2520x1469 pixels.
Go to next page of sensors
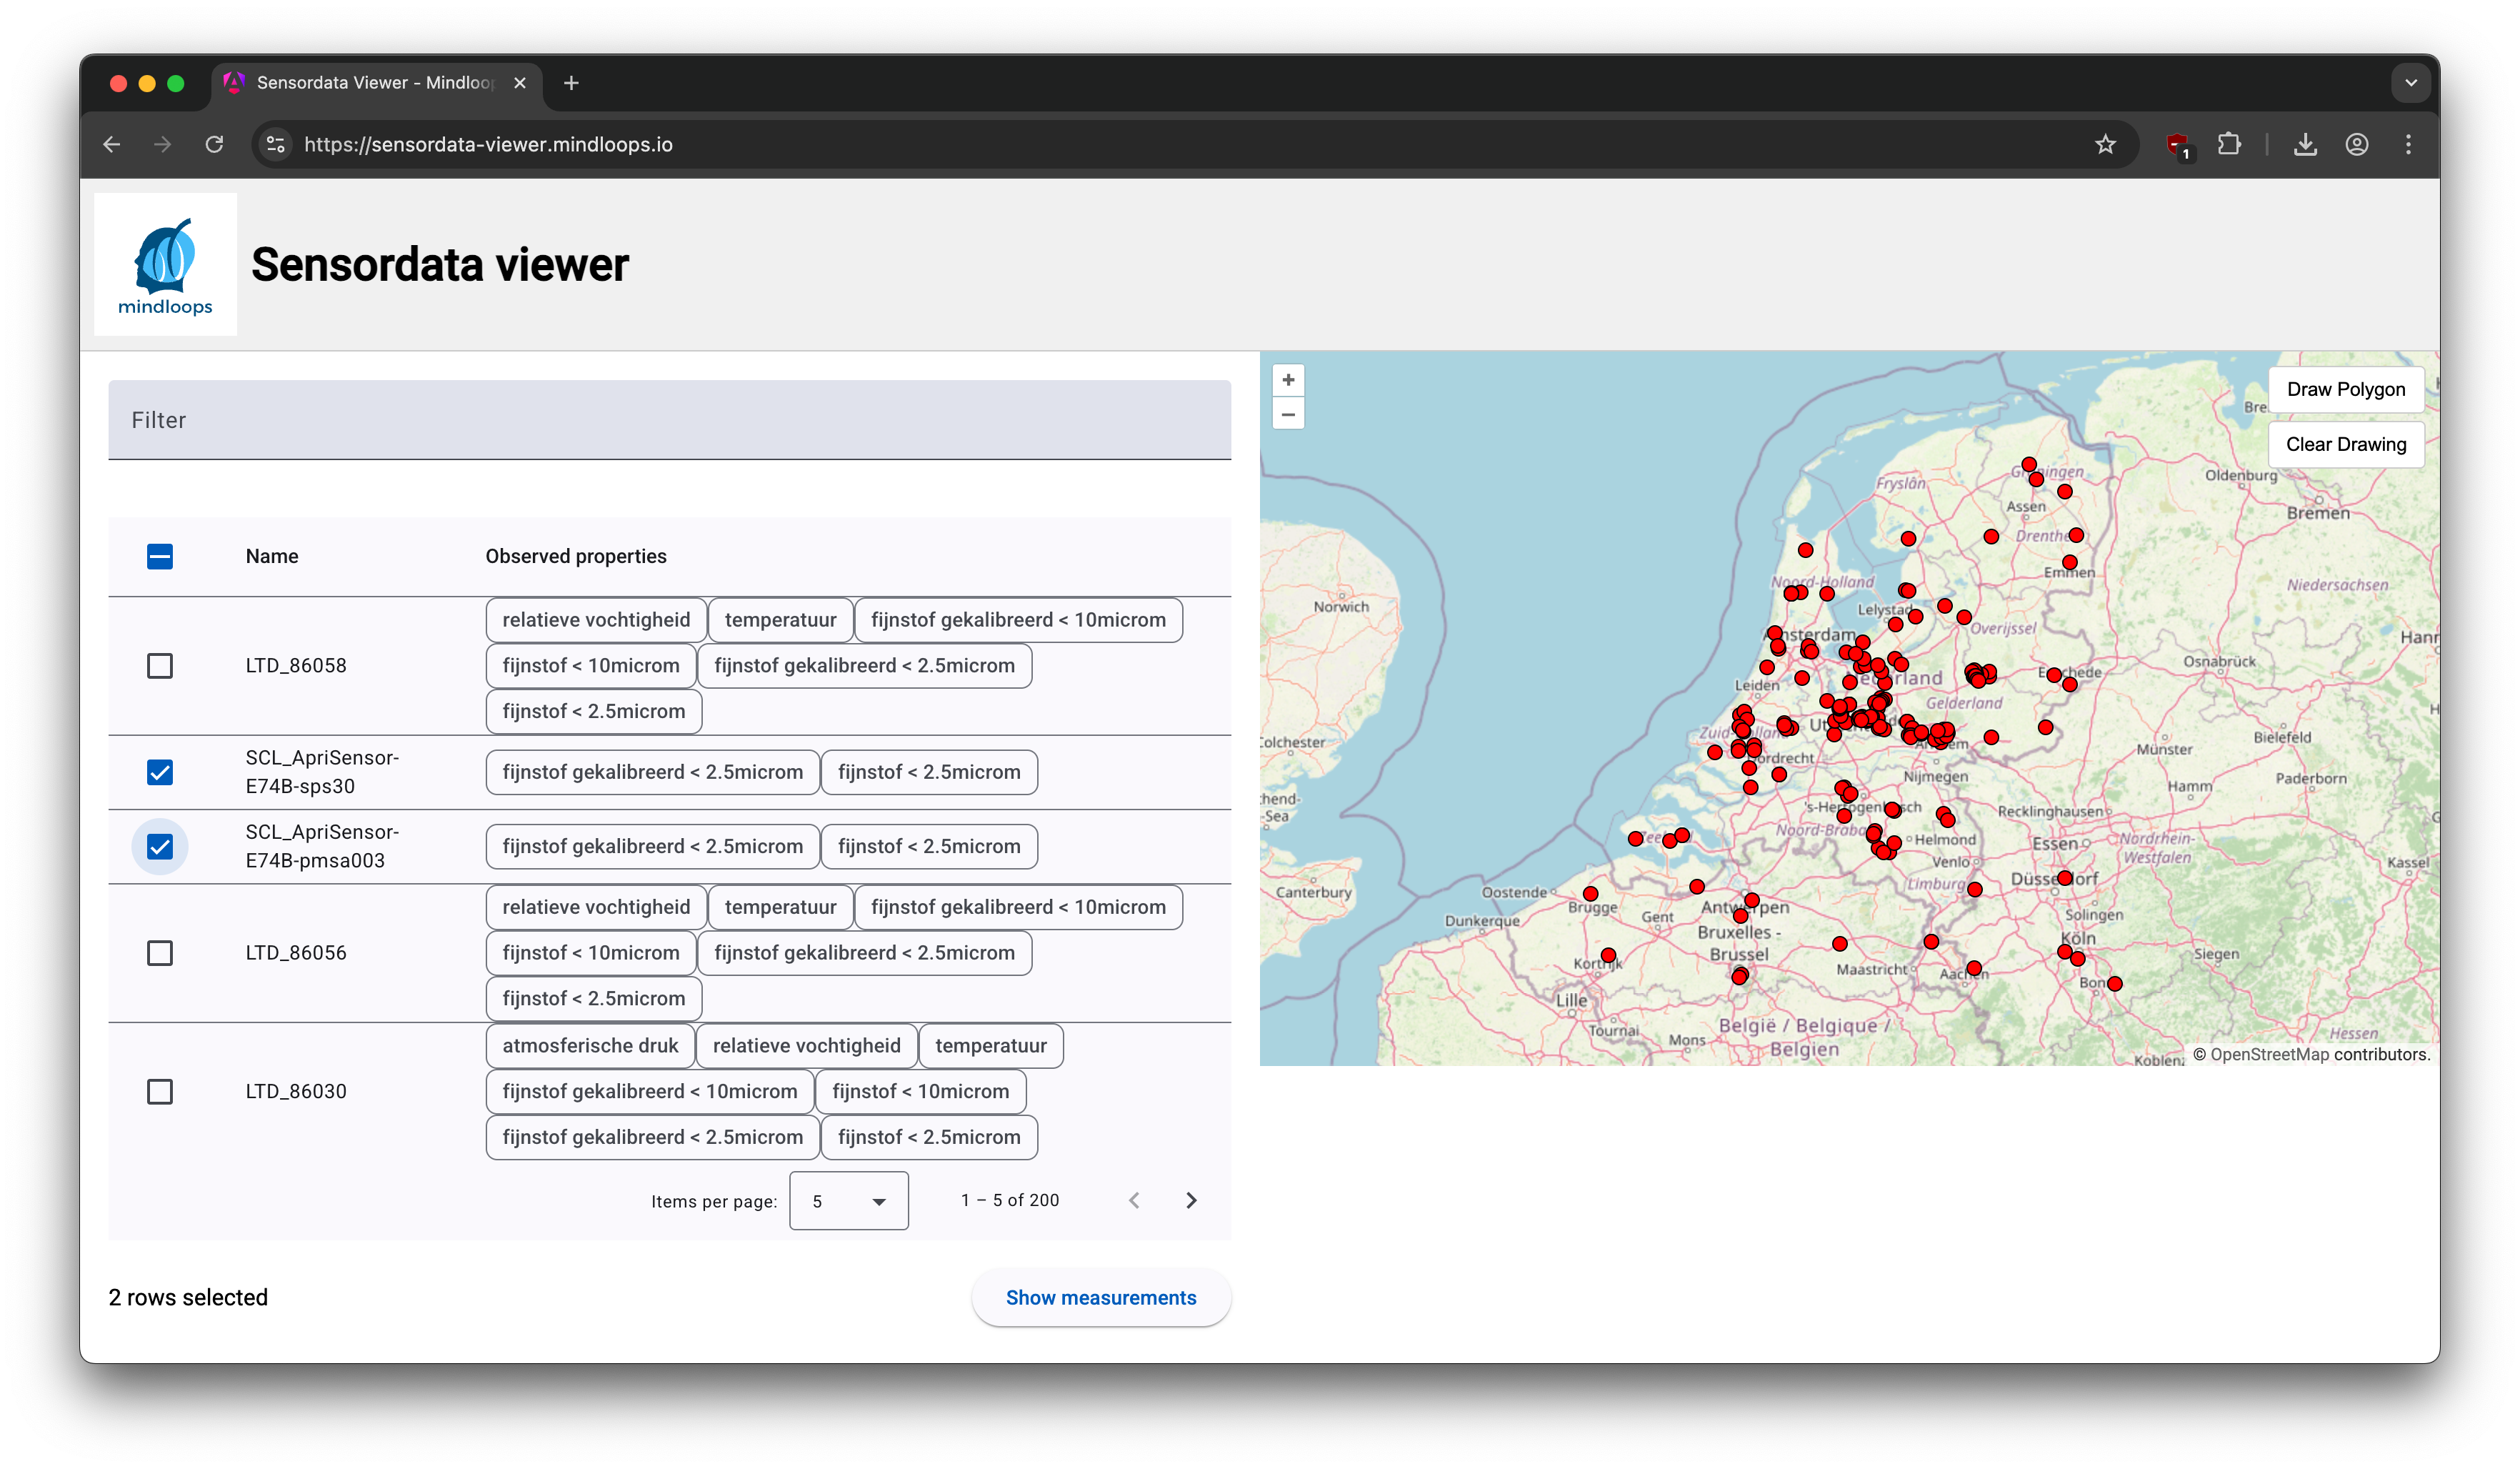click(x=1191, y=1200)
